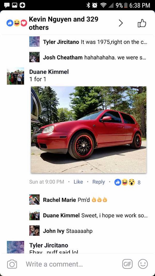Expand Tyler Jircitano's truncated 1975 reply

pyautogui.click(x=94, y=42)
